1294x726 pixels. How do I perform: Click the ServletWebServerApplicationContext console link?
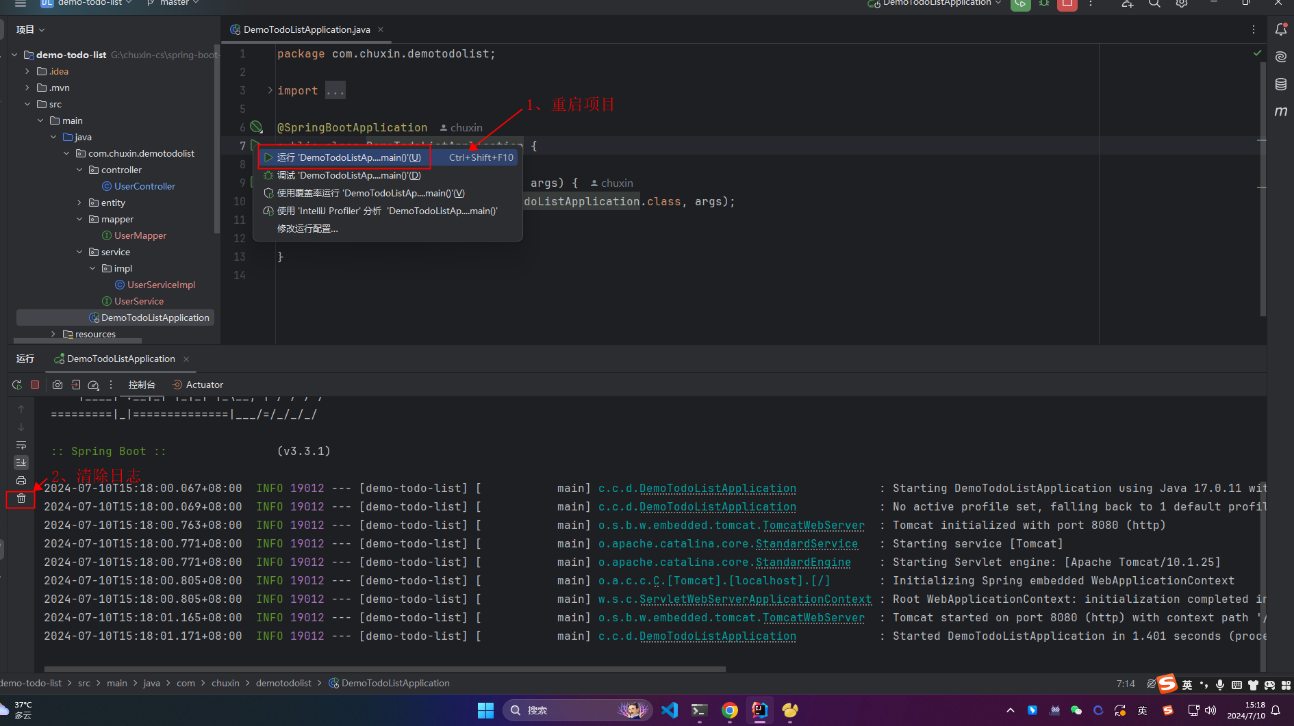pos(755,599)
